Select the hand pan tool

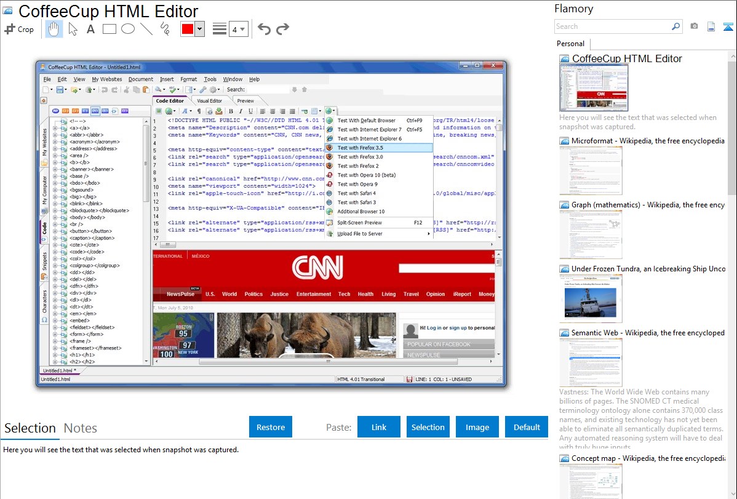pos(54,29)
